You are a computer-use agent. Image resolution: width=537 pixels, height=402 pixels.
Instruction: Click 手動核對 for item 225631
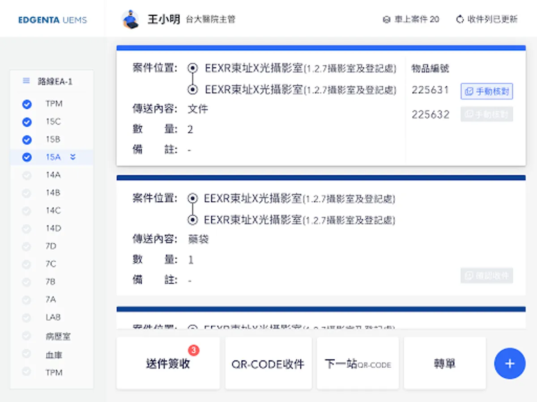(x=487, y=91)
